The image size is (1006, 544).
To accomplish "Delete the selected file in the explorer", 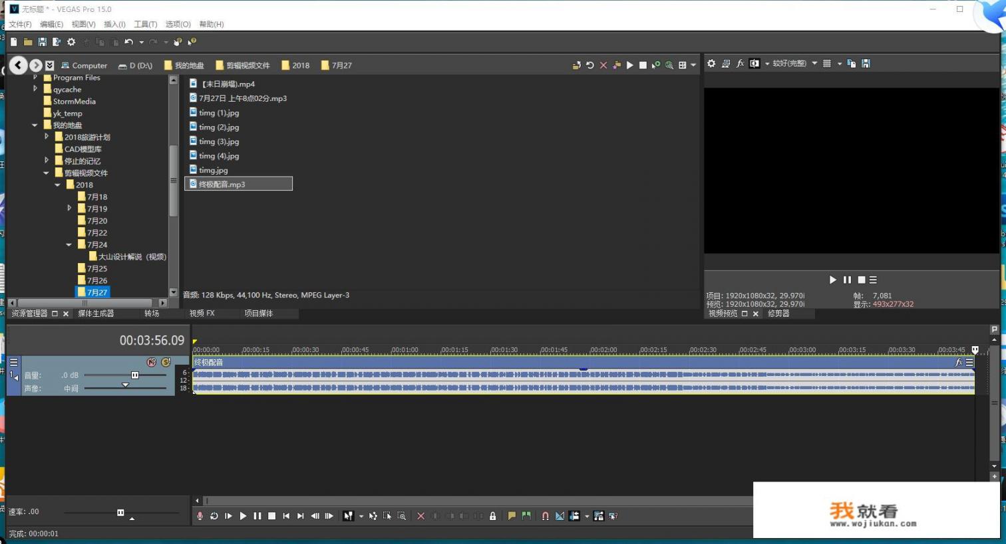I will [603, 65].
